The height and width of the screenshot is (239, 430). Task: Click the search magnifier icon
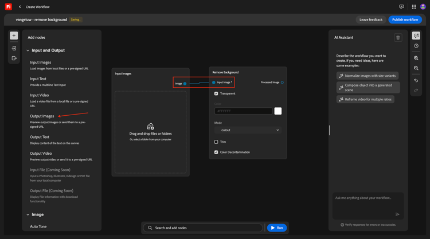150,228
